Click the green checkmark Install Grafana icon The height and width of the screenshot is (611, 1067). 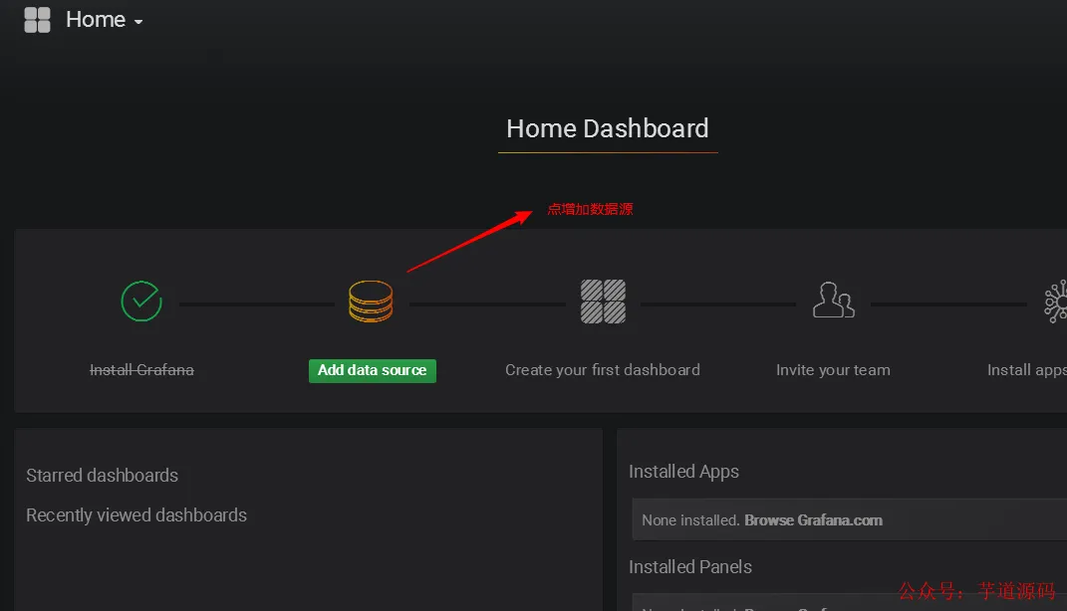point(141,302)
